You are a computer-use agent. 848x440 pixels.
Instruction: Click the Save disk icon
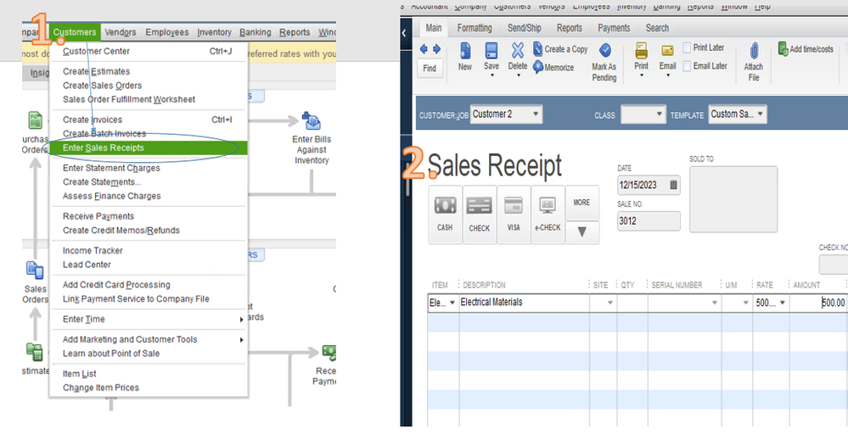pos(491,51)
